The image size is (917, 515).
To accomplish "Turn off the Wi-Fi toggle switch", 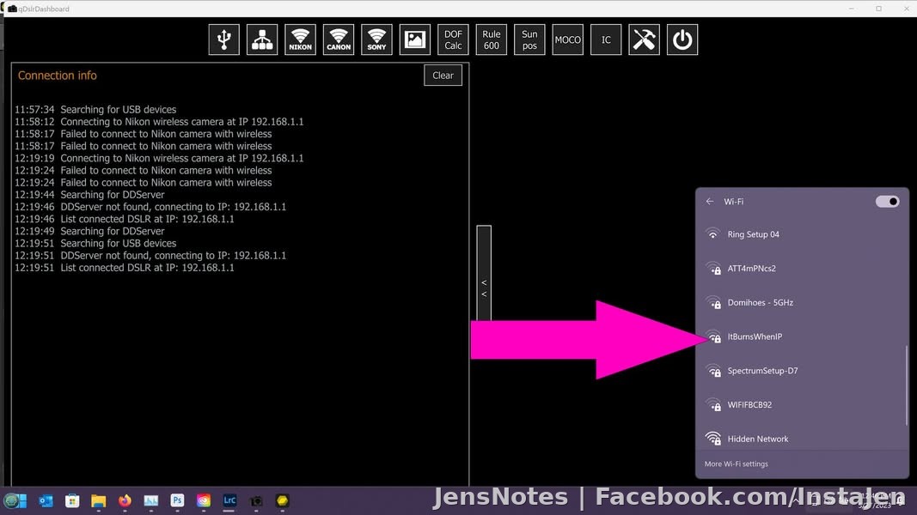I will 887,202.
